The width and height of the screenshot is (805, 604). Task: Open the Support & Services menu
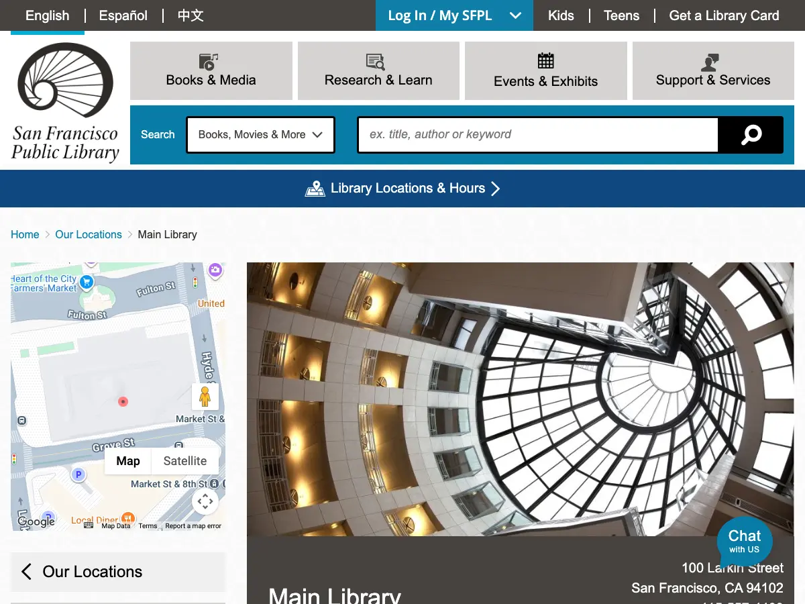713,70
